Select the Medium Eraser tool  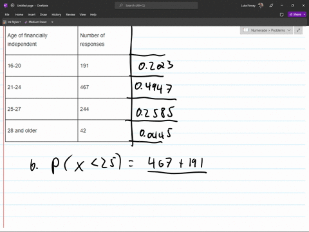35,22
